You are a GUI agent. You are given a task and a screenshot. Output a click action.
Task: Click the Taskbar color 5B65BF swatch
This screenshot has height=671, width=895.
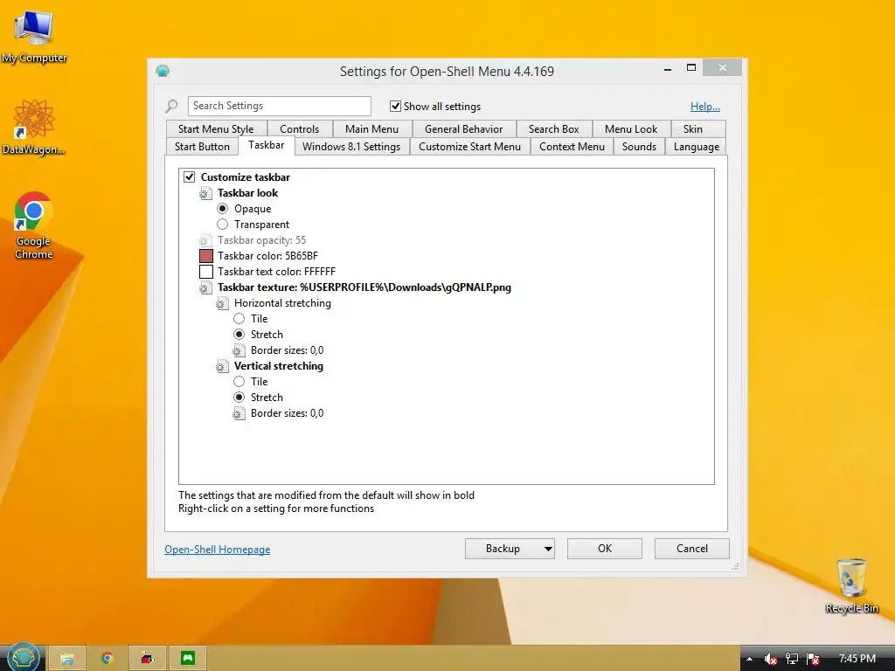coord(206,256)
